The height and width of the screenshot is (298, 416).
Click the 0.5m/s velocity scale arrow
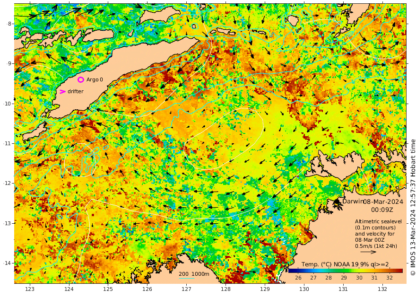[x=368, y=252]
